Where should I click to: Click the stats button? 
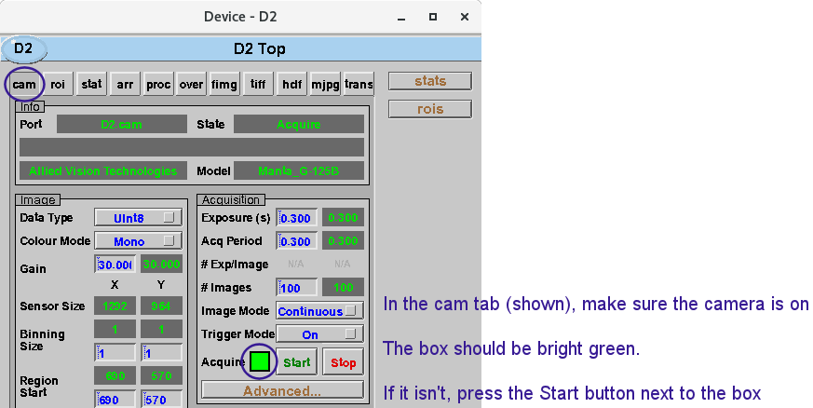tap(430, 81)
